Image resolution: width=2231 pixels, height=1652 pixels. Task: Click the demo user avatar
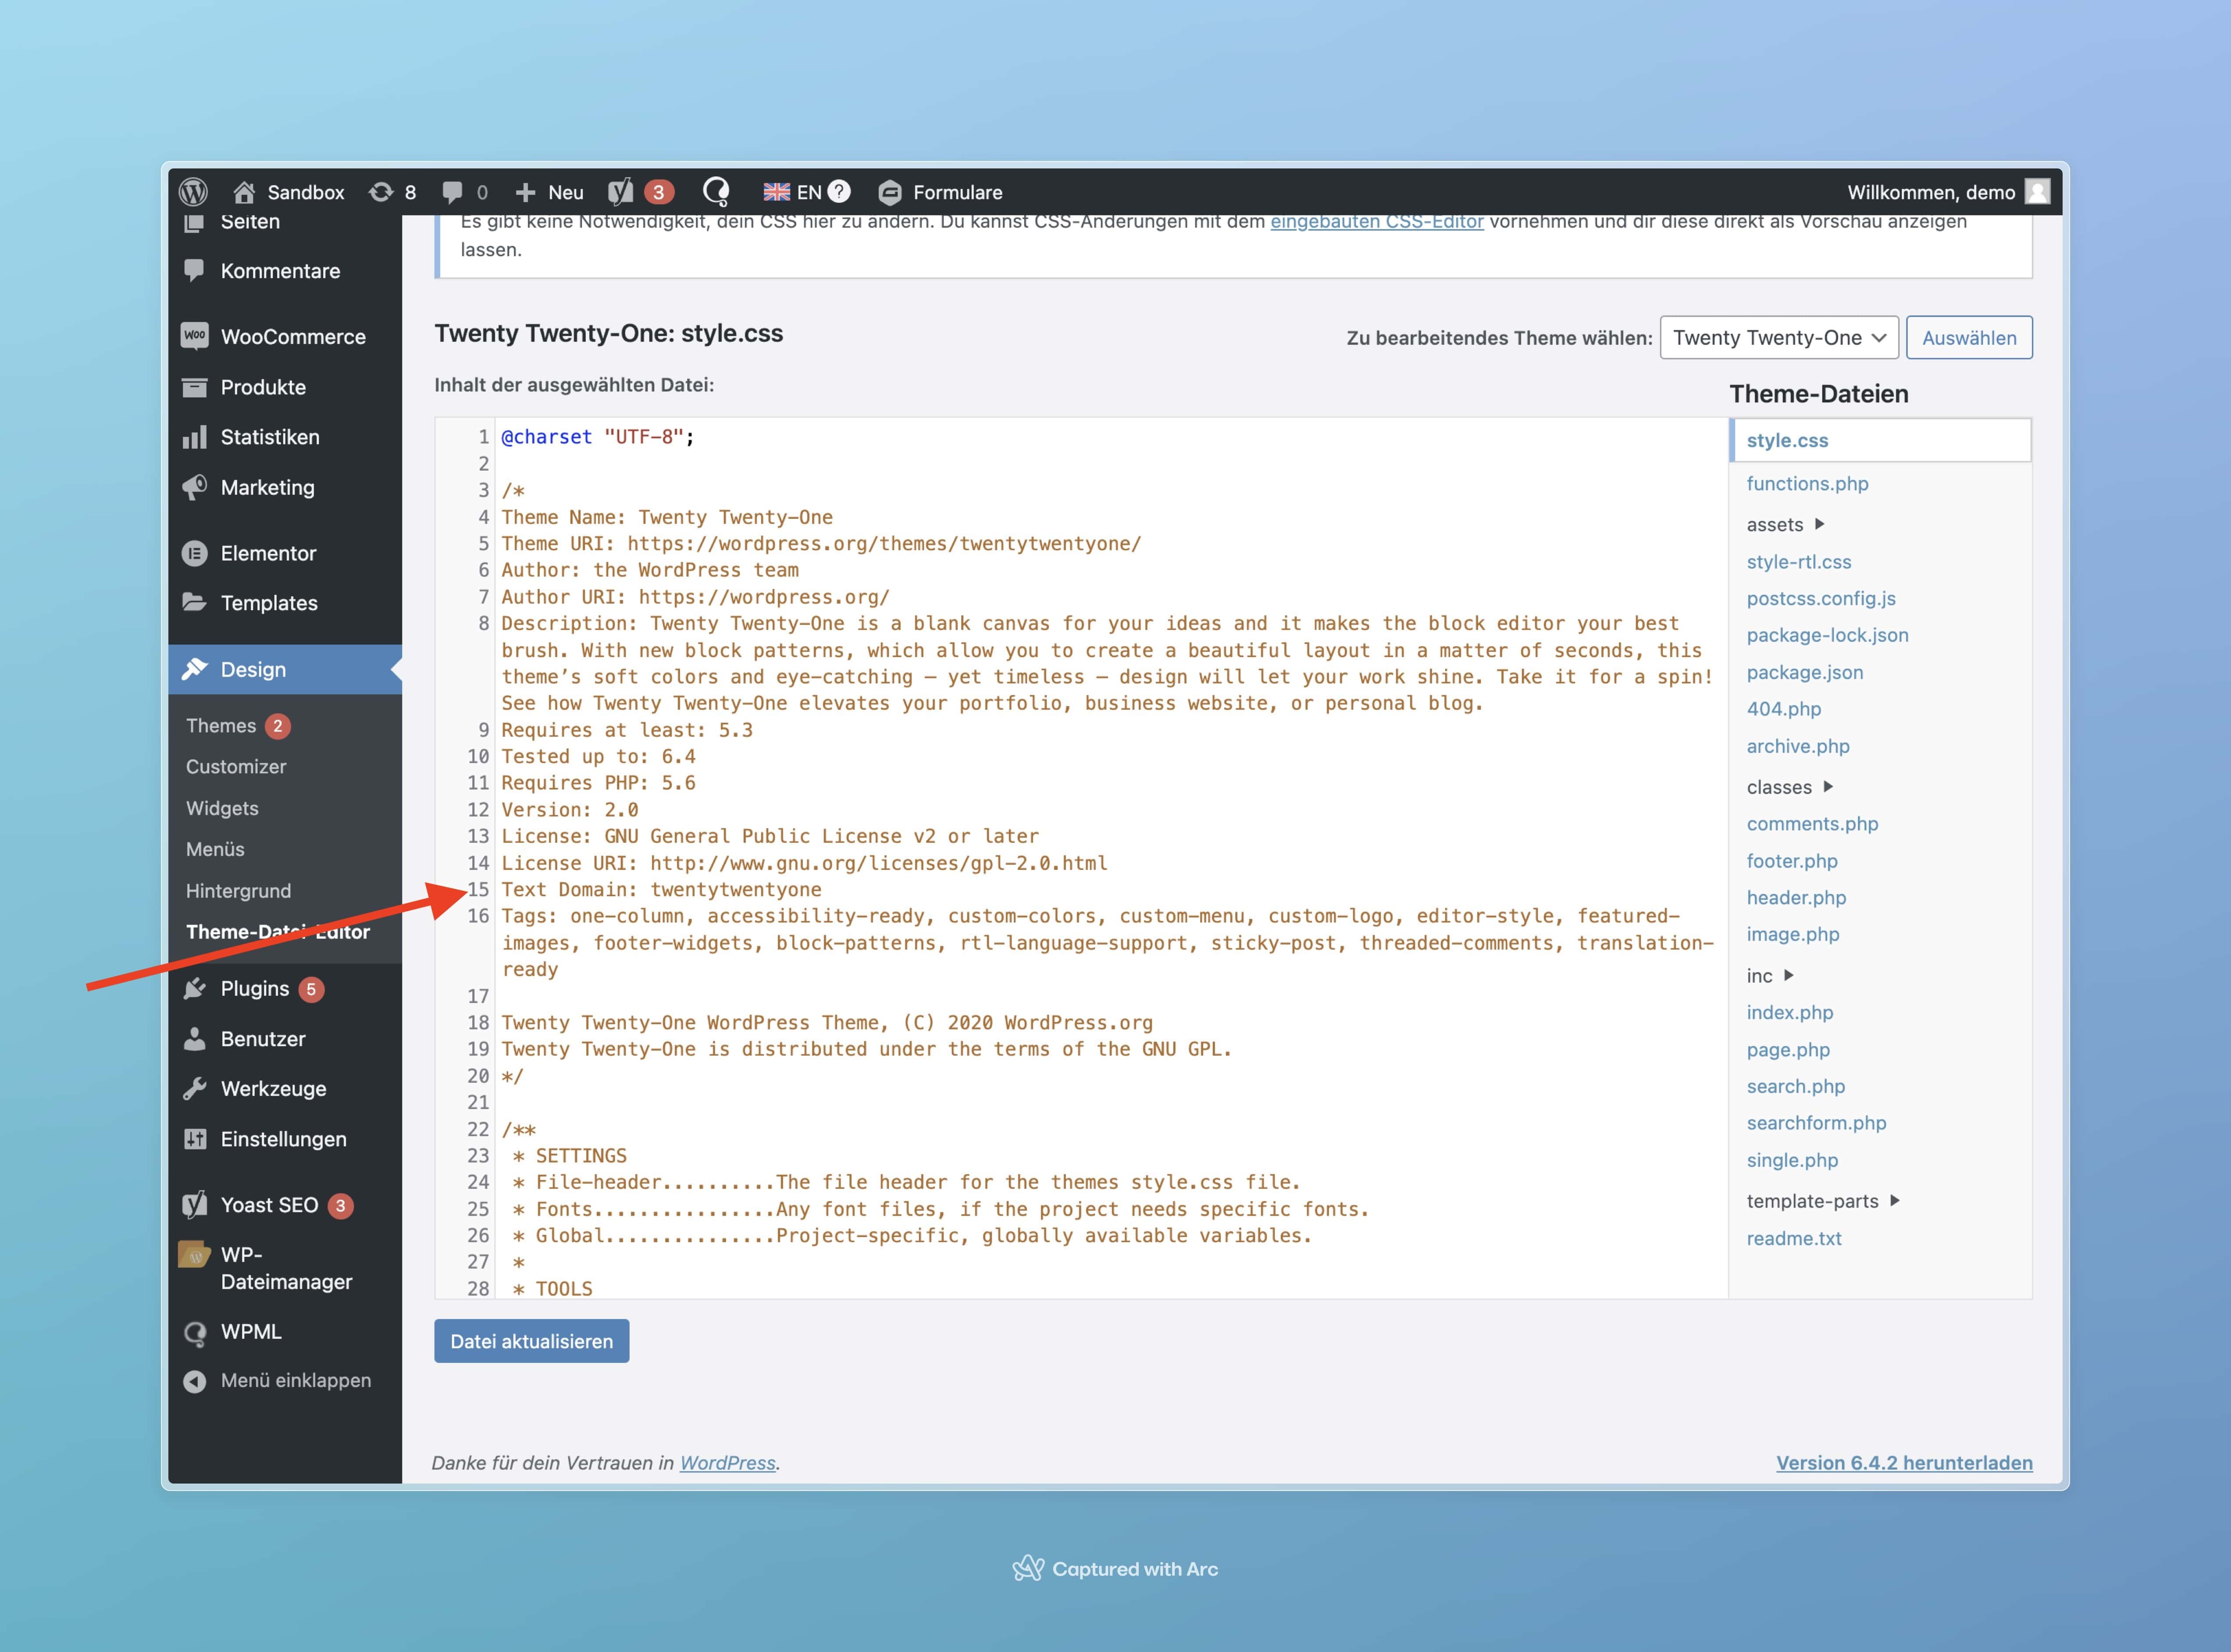(2037, 191)
